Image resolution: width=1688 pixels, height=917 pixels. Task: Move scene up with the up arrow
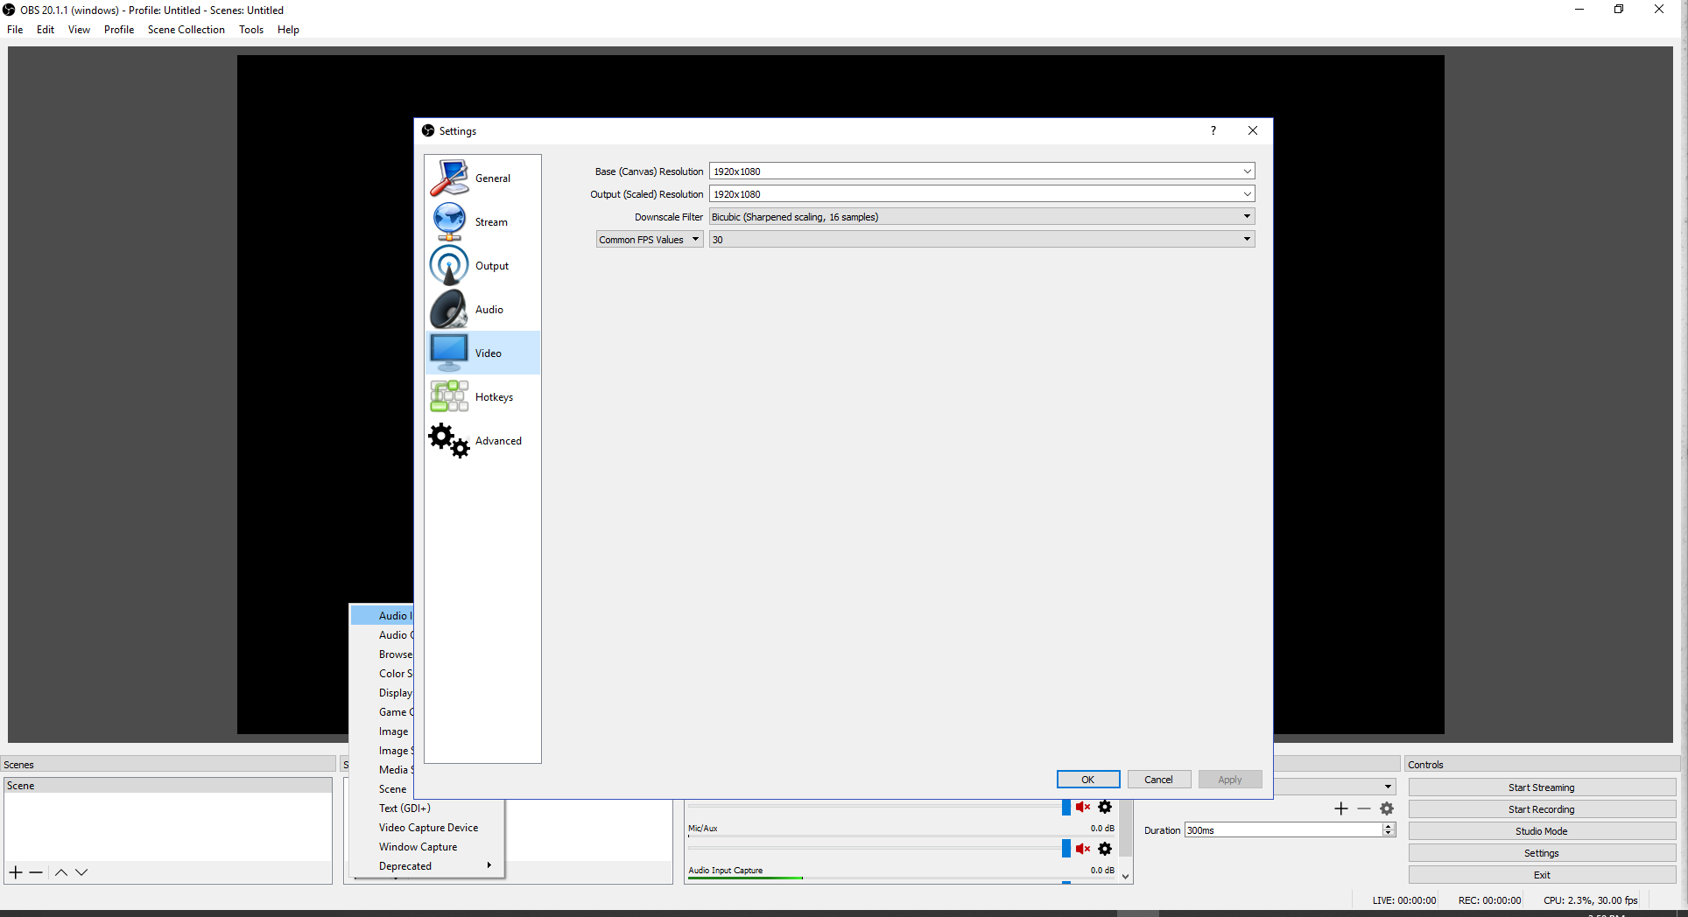tap(61, 872)
